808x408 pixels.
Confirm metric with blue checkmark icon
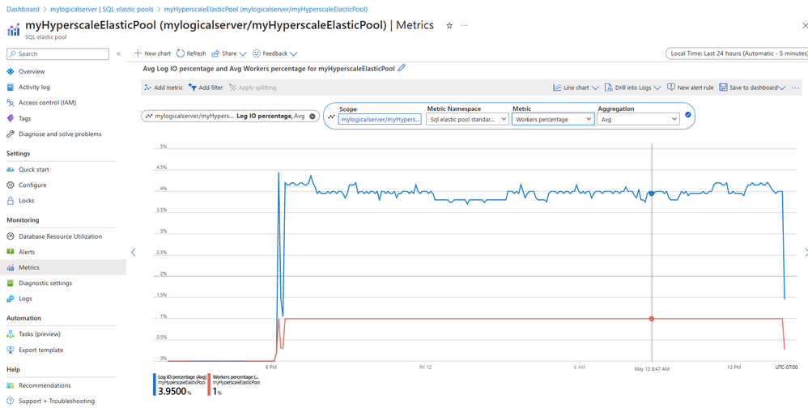point(688,115)
